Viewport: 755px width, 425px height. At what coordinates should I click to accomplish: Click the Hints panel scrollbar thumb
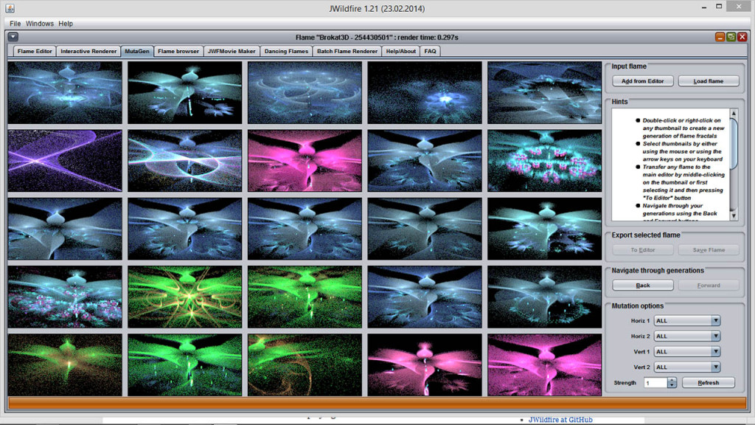[734, 144]
